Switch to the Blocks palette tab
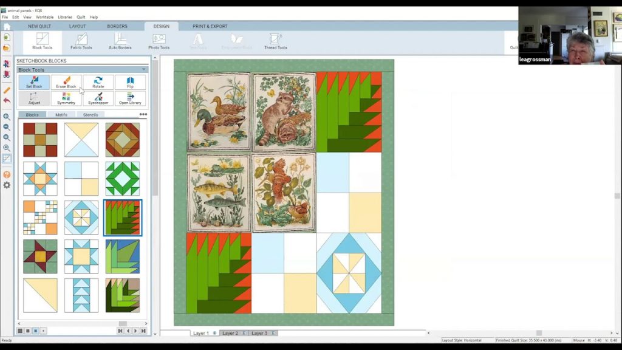 point(32,115)
